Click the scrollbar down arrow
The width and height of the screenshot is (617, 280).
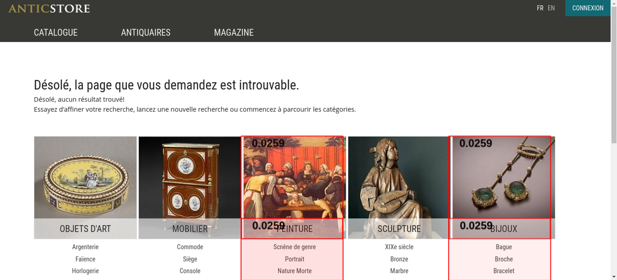(614, 277)
